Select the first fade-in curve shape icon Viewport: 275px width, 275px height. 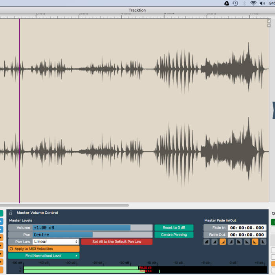click(207, 242)
